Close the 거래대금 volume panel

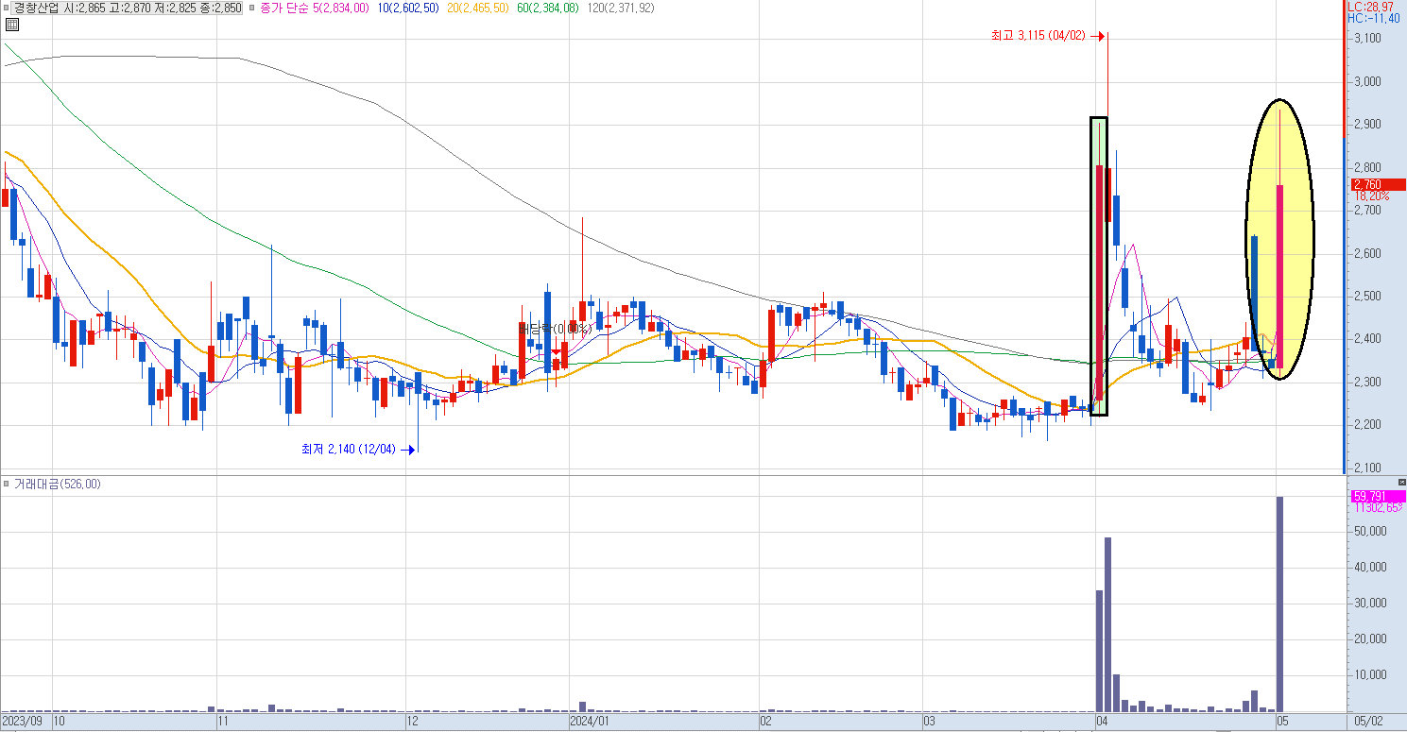tap(1401, 483)
